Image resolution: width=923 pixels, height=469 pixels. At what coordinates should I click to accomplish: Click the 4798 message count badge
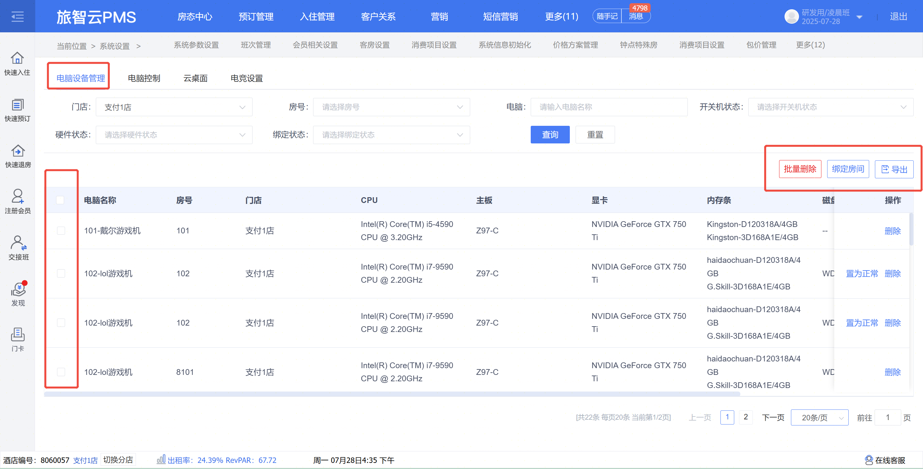tap(640, 8)
